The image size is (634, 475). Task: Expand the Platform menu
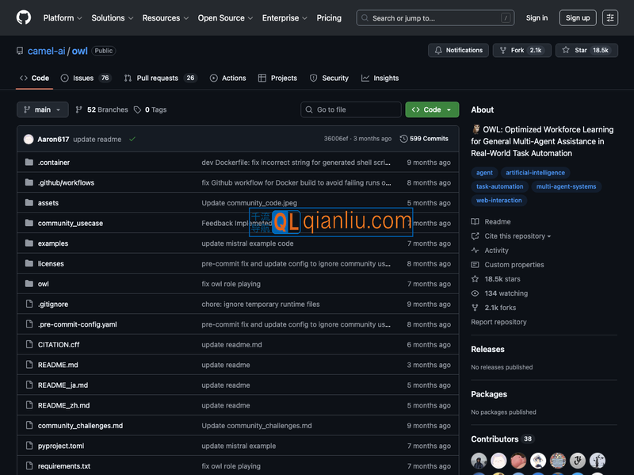[62, 17]
